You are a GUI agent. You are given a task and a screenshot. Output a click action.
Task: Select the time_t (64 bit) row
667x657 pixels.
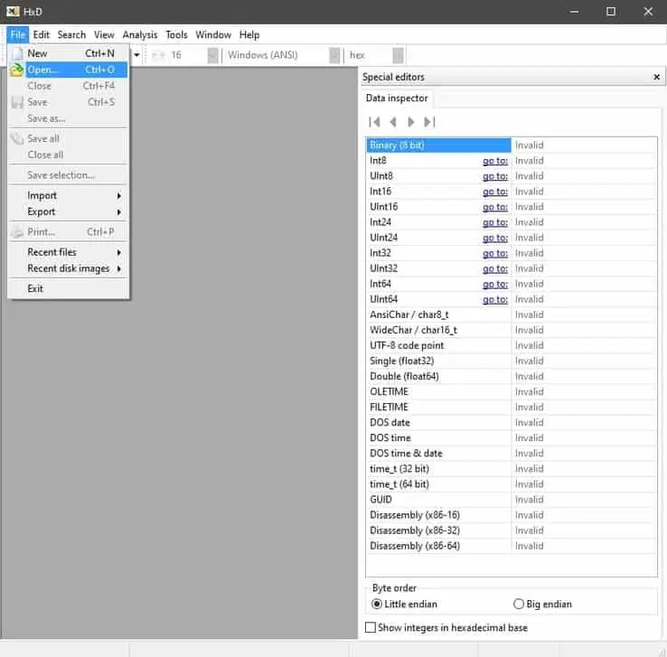[511, 484]
